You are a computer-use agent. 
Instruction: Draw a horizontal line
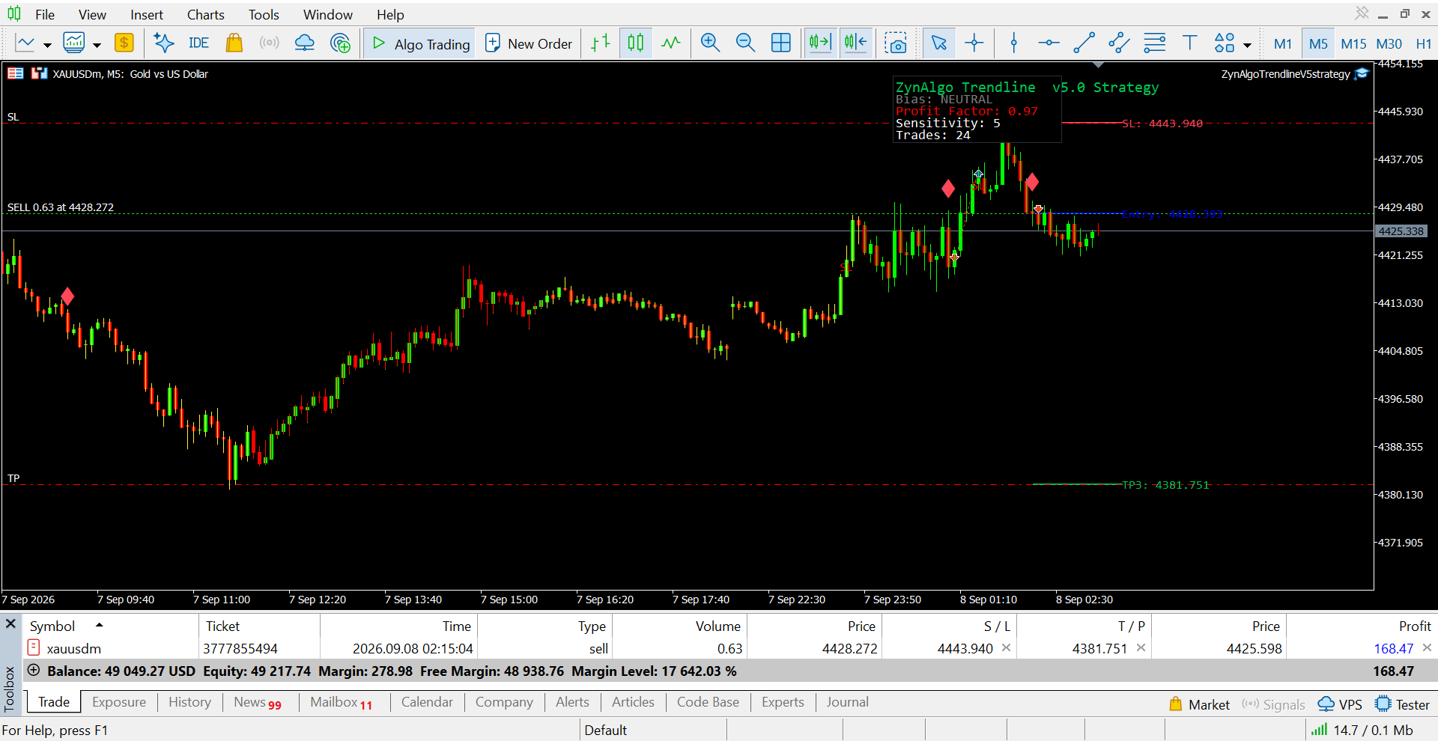(1049, 43)
